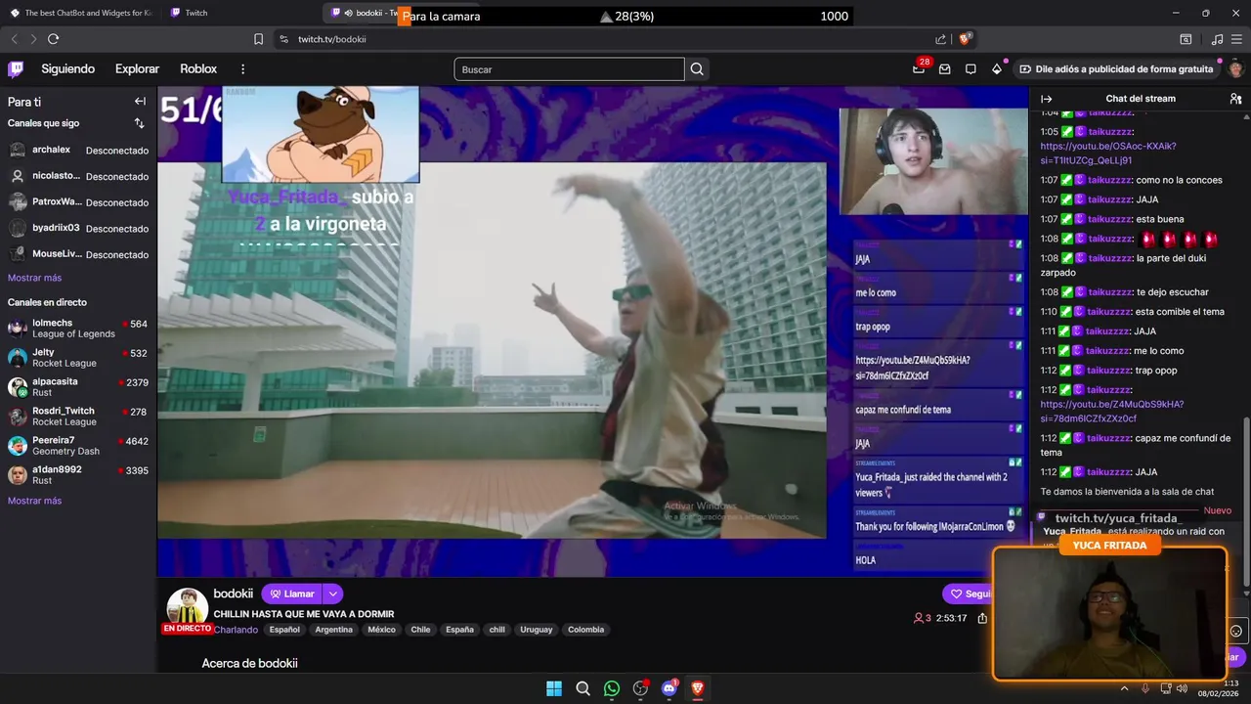Open the more options three dots menu
This screenshot has height=704, width=1251.
242,69
